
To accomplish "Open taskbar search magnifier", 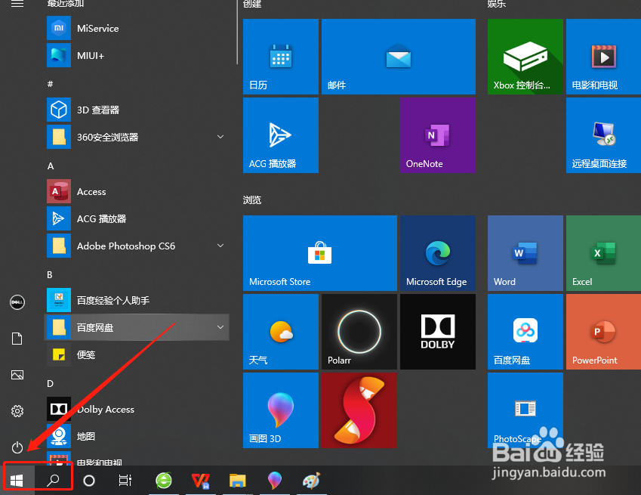I will 53,481.
